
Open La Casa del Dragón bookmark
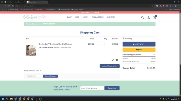pos(12,9)
